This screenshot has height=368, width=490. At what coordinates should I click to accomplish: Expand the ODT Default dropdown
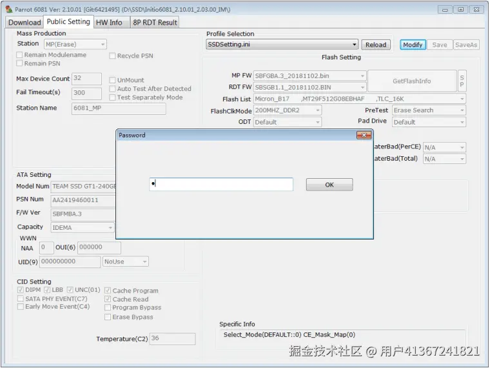(287, 122)
